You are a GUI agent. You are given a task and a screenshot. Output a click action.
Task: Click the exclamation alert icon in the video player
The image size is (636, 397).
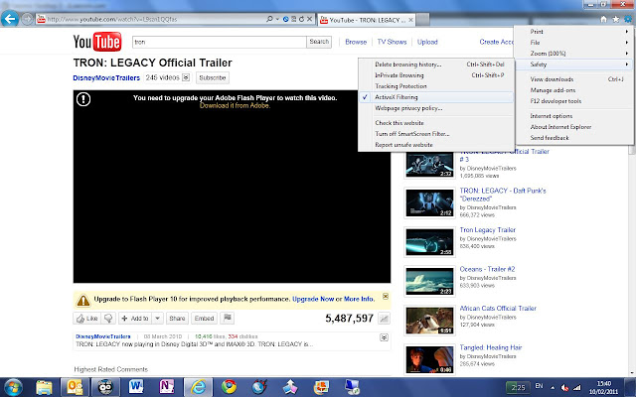(83, 99)
